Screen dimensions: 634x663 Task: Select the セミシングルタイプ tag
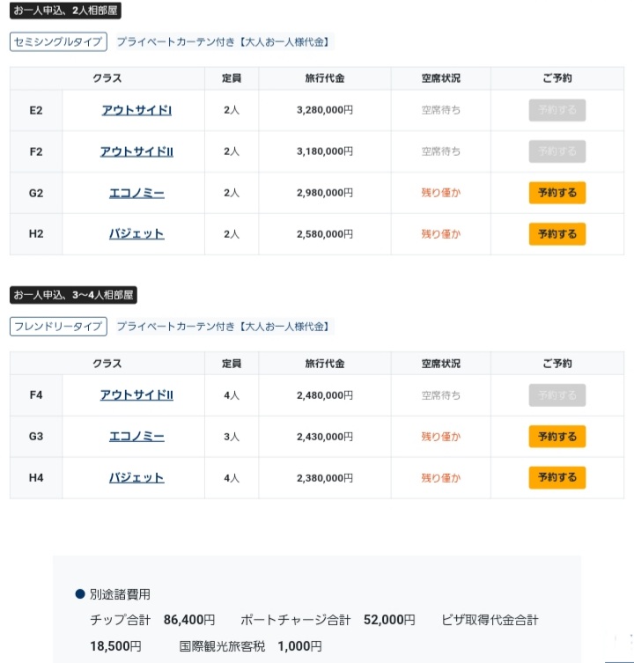(x=58, y=42)
